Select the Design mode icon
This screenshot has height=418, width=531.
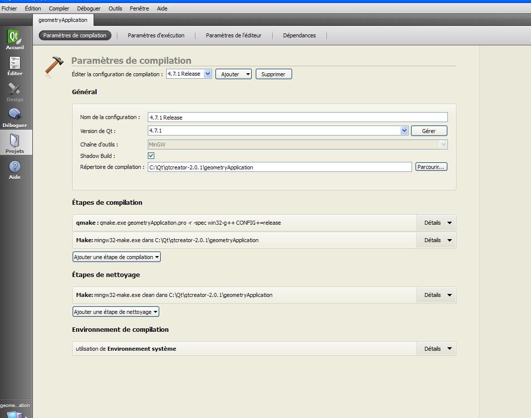coord(14,92)
